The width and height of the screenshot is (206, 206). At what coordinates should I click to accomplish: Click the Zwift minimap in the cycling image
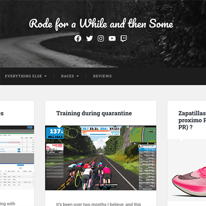coord(143,134)
